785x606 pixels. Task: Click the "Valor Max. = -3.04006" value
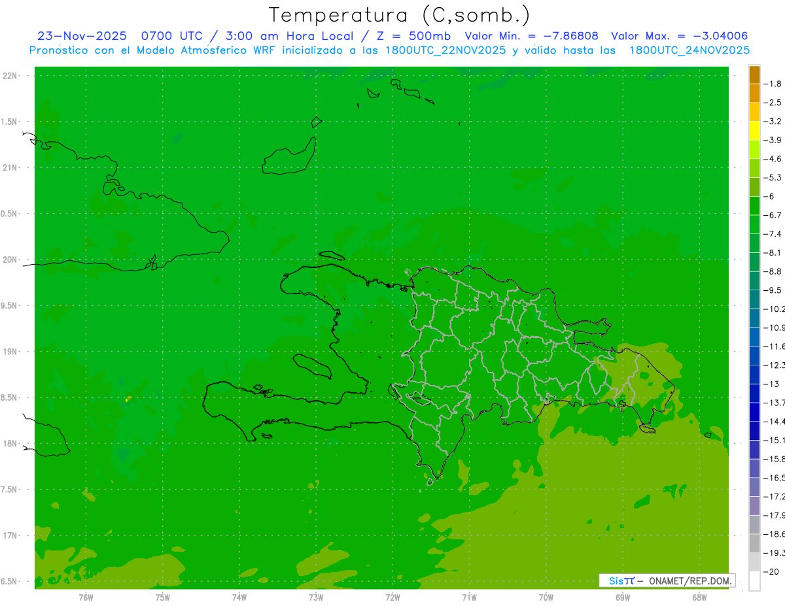[x=679, y=36]
